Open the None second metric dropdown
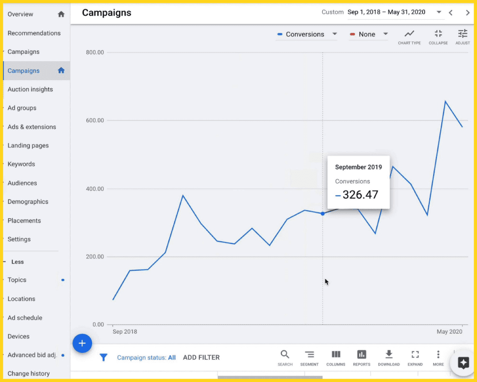 tap(368, 34)
